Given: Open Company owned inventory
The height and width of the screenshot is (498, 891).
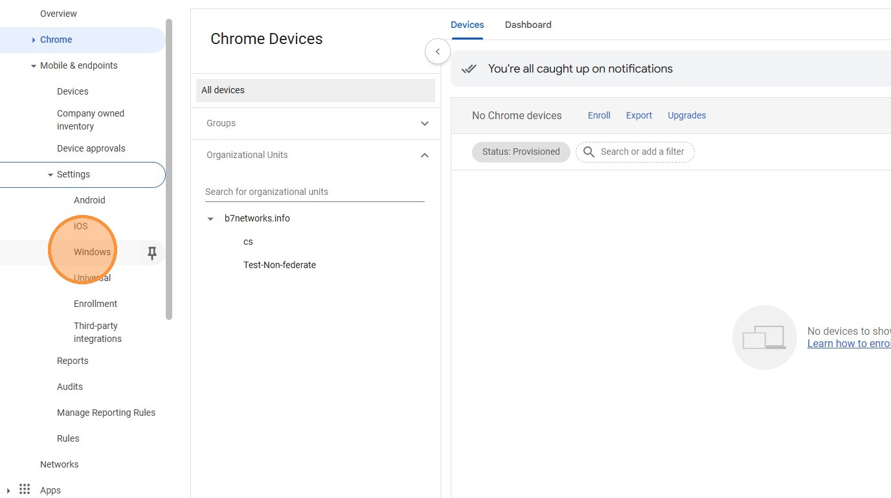Looking at the screenshot, I should [x=91, y=120].
